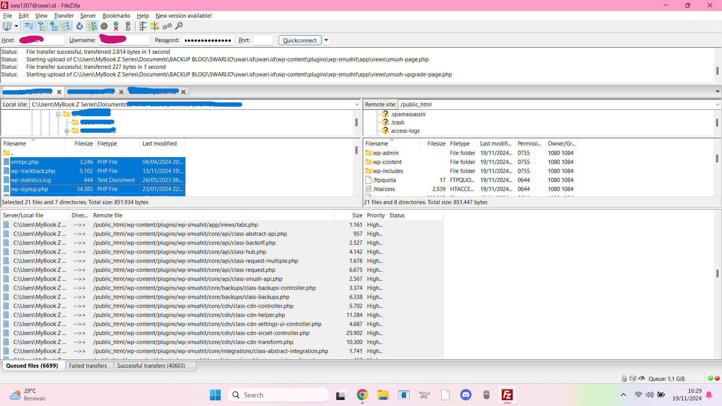The image size is (722, 406).
Task: Open the Transfer menu
Action: [64, 16]
